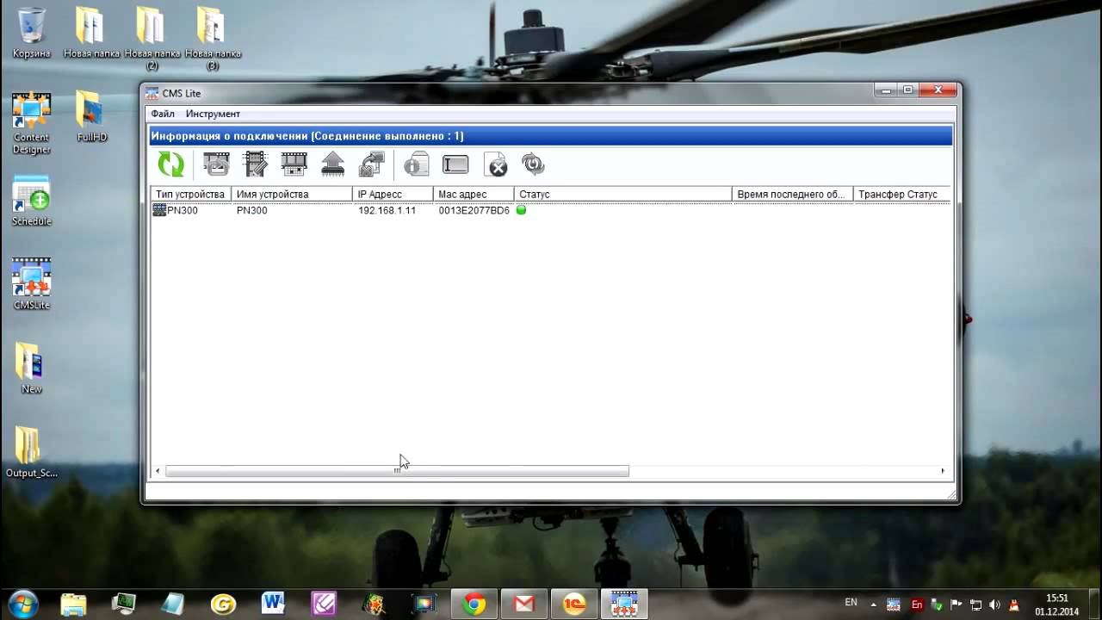Select the FullHD desktop folder
This screenshot has height=620, width=1102.
(x=91, y=116)
